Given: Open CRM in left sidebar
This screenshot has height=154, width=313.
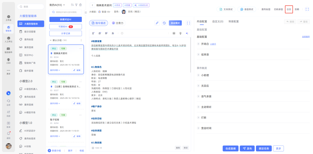Looking at the screenshot, I should [x=9, y=61].
